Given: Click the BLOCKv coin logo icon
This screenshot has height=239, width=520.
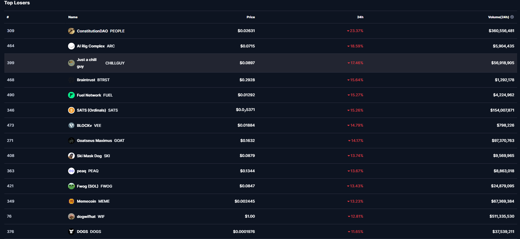Looking at the screenshot, I should [71, 125].
